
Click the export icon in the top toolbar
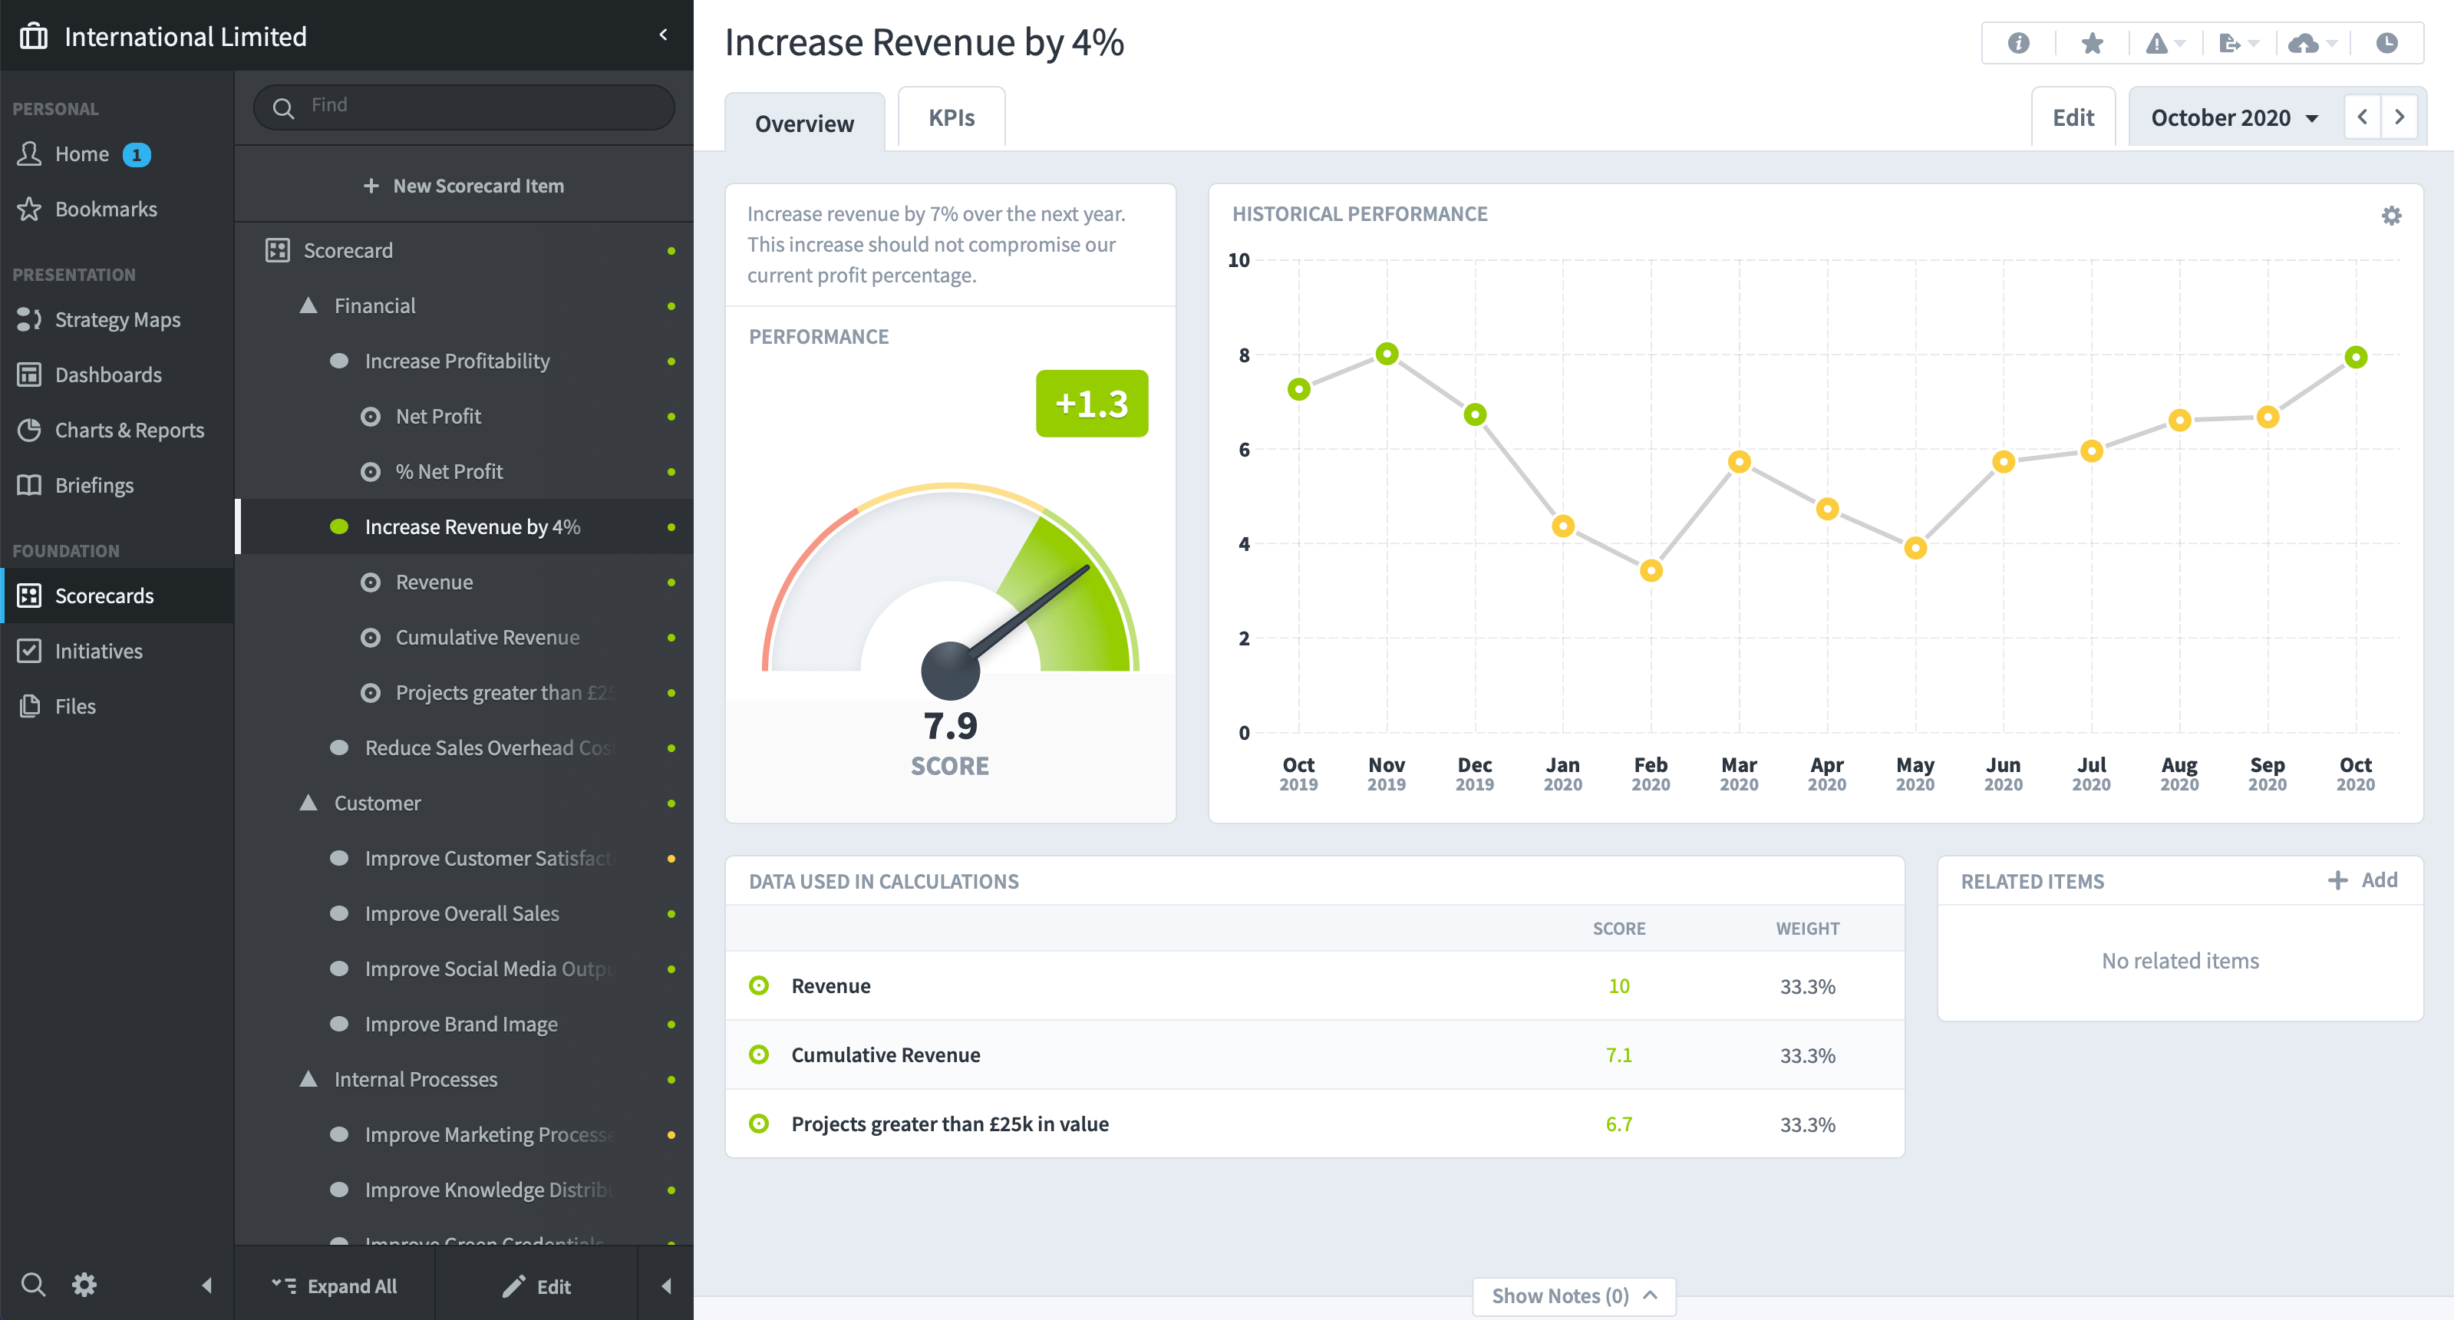(2238, 43)
